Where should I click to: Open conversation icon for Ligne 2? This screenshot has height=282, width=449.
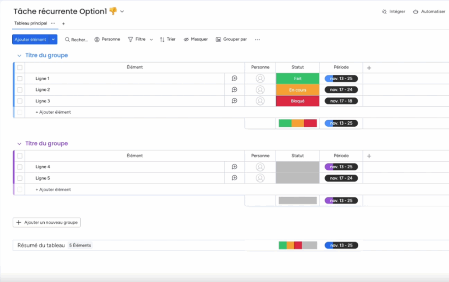point(235,89)
